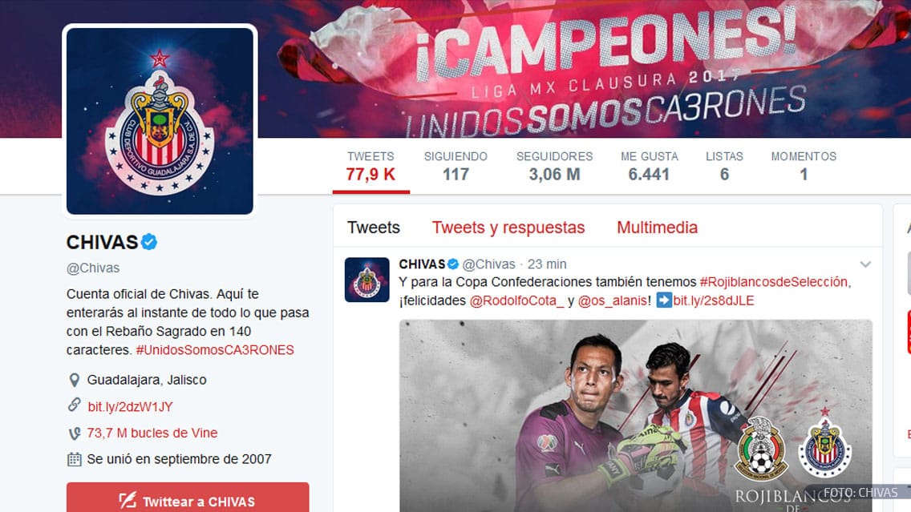Click the Vine logo icon

(75, 433)
